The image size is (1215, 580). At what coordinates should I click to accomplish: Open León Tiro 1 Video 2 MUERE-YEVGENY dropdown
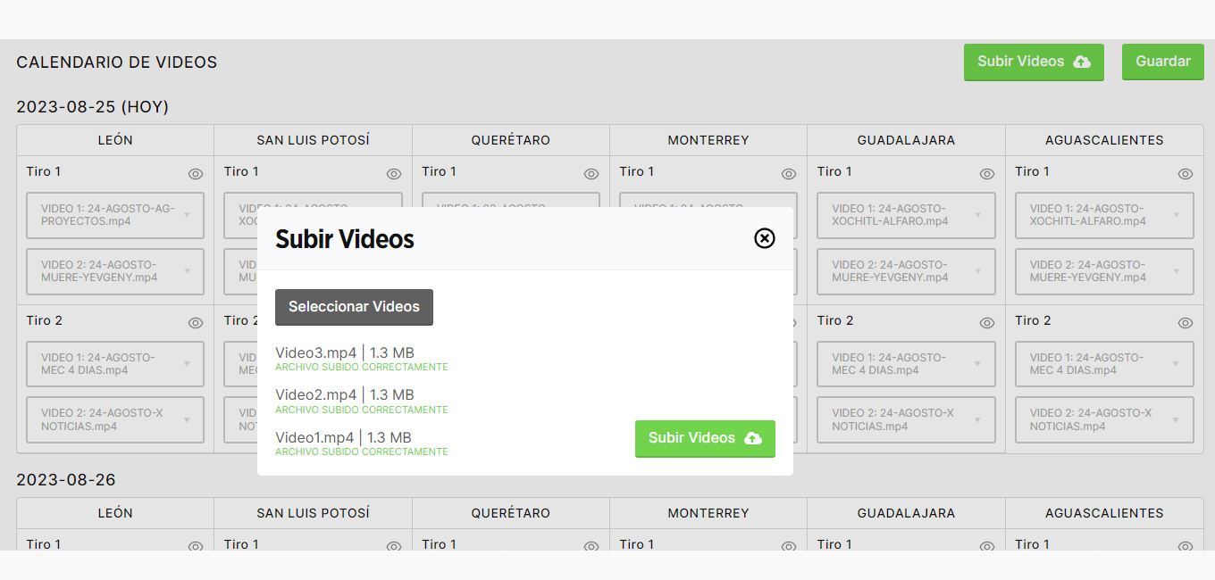tap(115, 271)
